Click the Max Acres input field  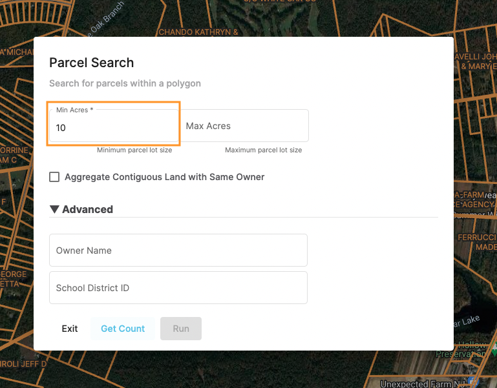pyautogui.click(x=244, y=126)
